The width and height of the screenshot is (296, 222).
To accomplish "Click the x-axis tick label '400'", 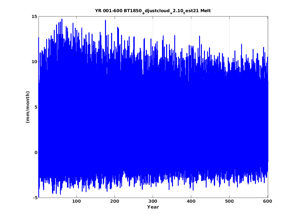I will 191,201.
